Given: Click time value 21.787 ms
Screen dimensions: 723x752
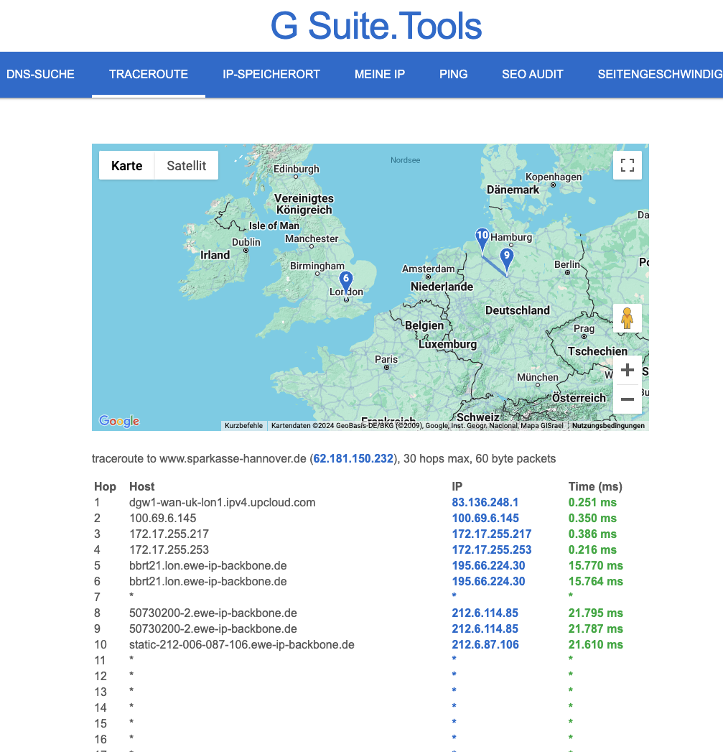Looking at the screenshot, I should pyautogui.click(x=596, y=628).
